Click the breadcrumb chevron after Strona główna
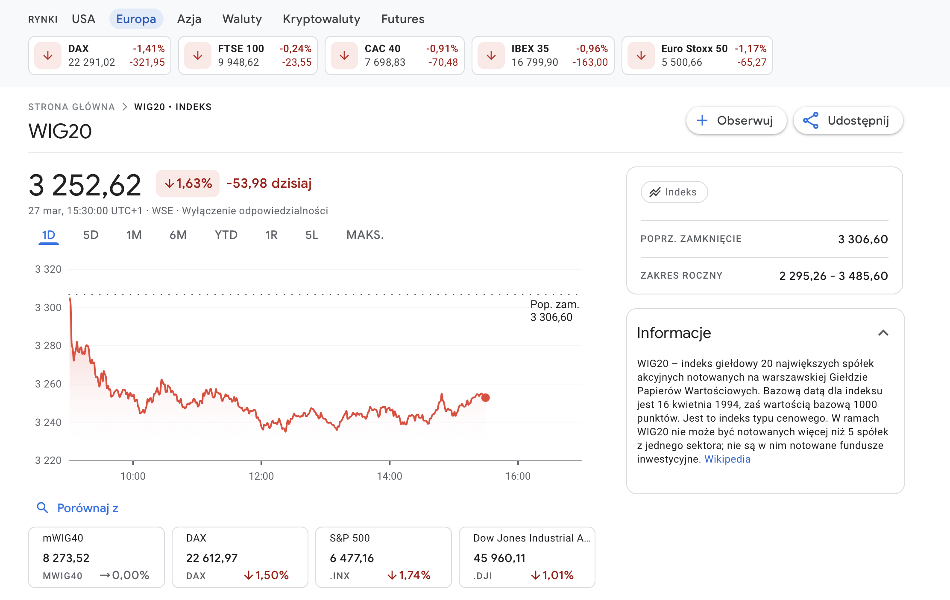950x600 pixels. (125, 107)
